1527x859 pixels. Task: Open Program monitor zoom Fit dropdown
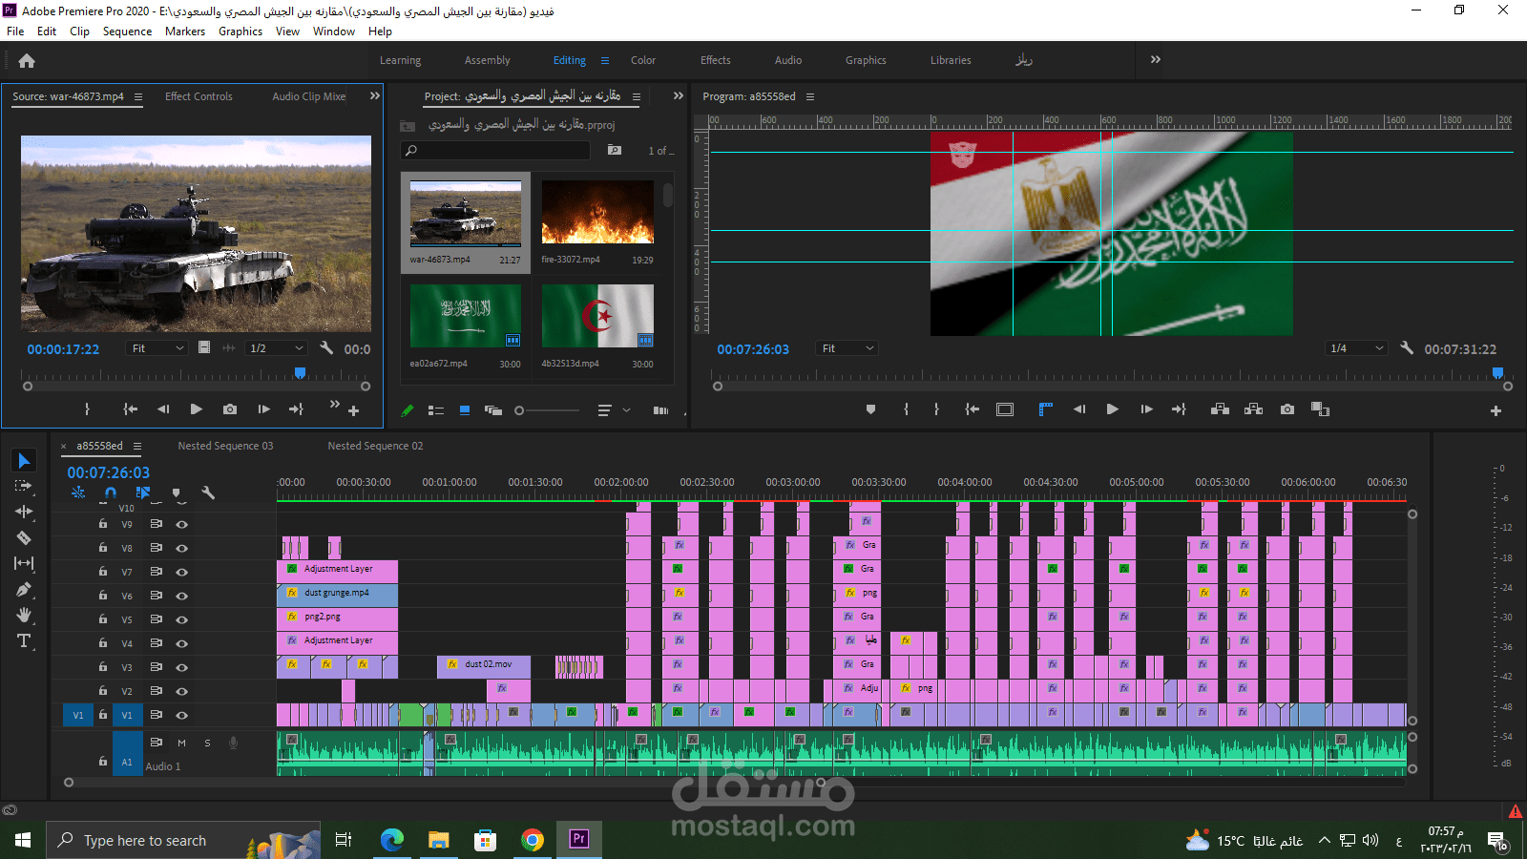(847, 348)
